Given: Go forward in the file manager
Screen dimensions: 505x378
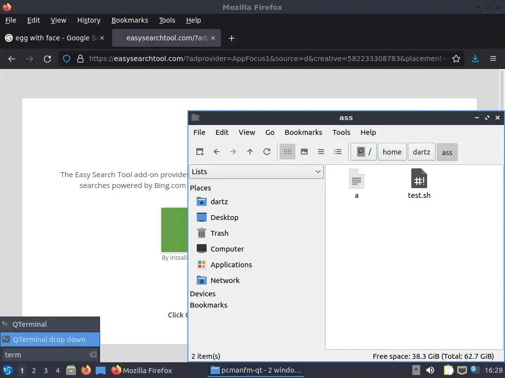Looking at the screenshot, I should tap(233, 152).
